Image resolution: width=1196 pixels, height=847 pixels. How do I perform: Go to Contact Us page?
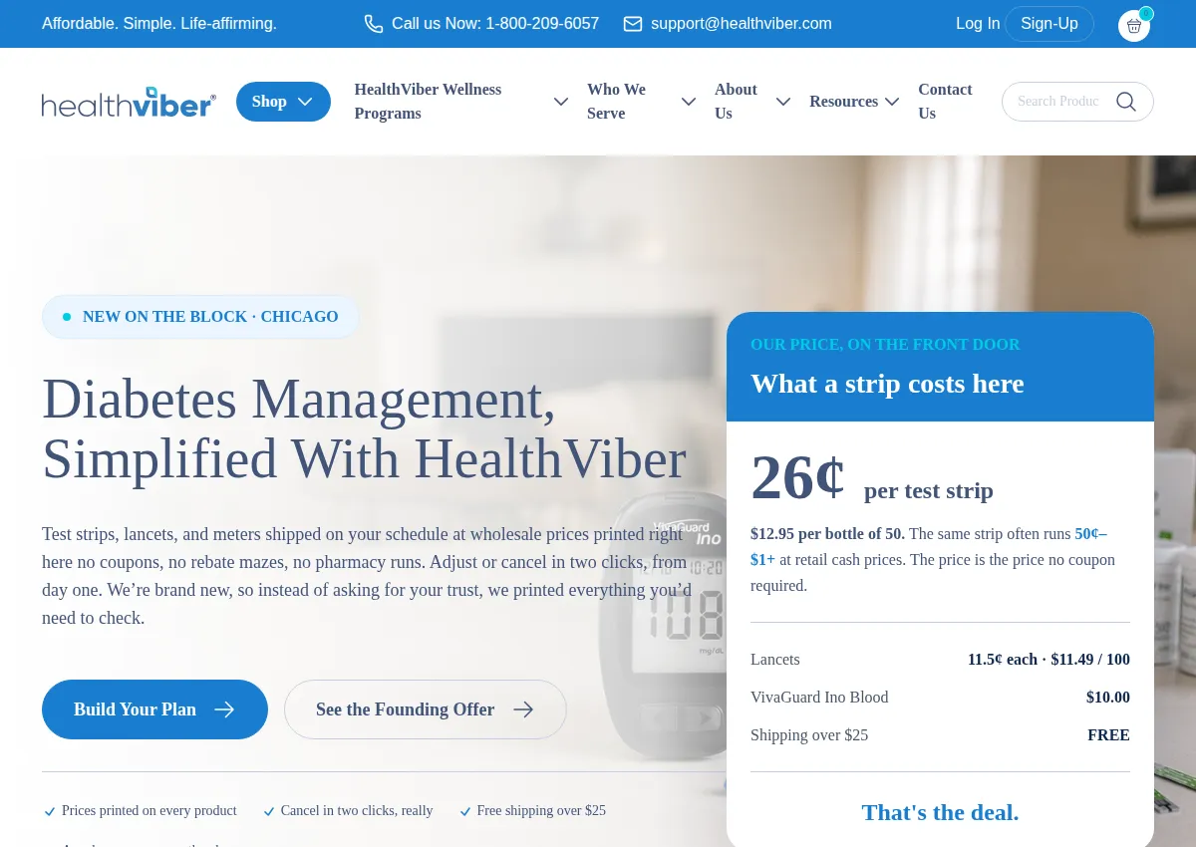tap(945, 102)
